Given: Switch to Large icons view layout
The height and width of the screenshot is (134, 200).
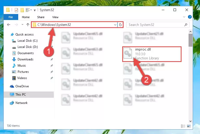Looking at the screenshot, I should [x=189, y=126].
